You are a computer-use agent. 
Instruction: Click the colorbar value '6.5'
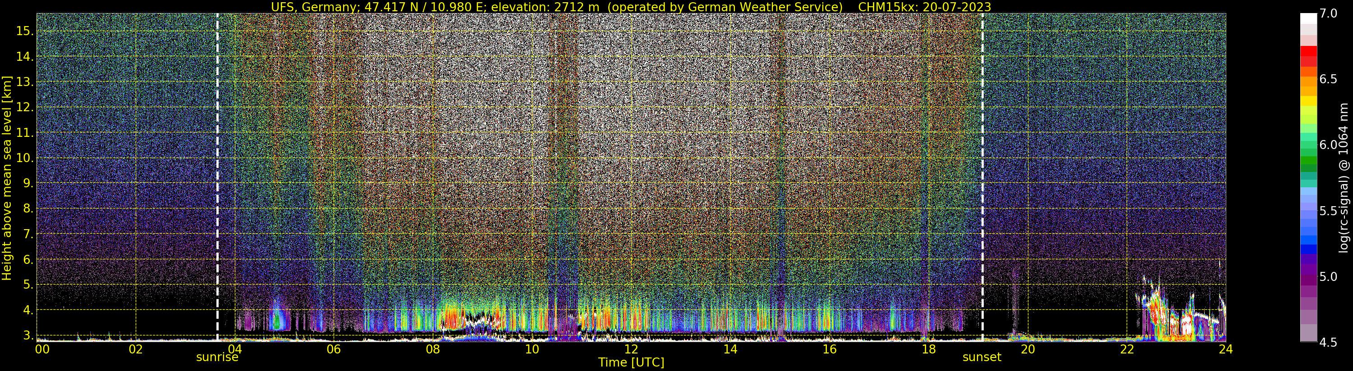pos(1328,79)
